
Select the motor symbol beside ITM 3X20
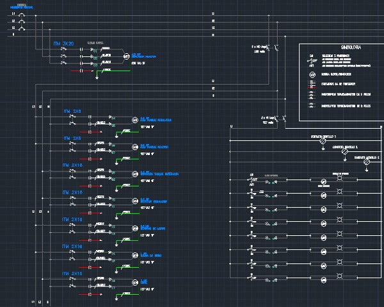(x=127, y=56)
